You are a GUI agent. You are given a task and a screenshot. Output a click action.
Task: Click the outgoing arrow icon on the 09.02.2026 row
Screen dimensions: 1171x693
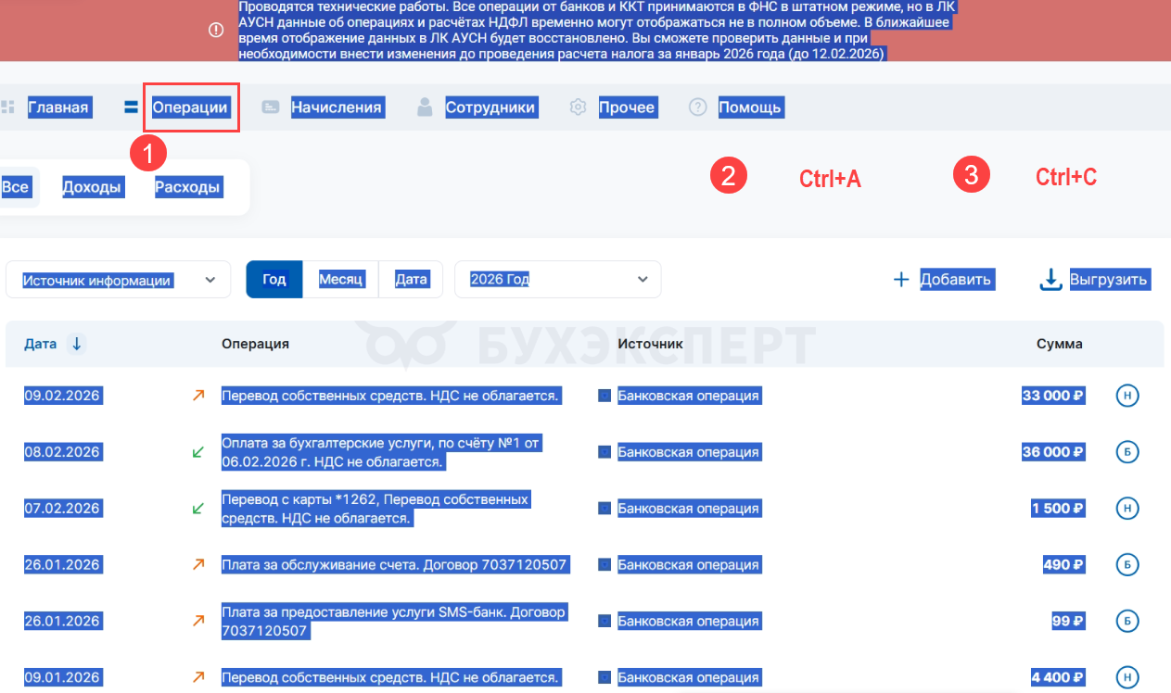[197, 396]
